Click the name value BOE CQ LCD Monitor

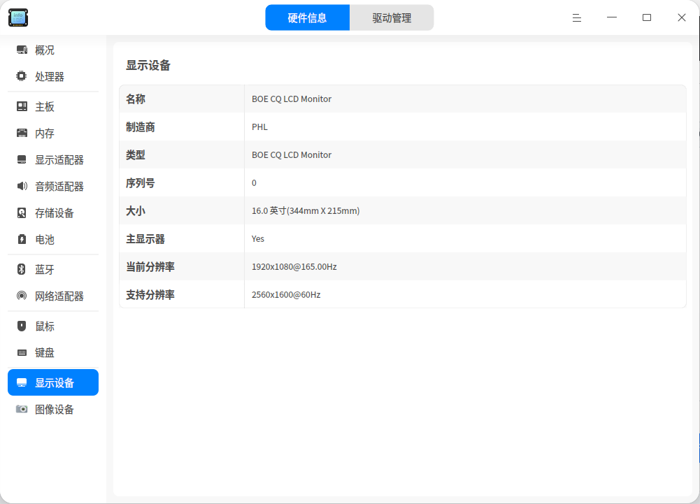point(292,99)
